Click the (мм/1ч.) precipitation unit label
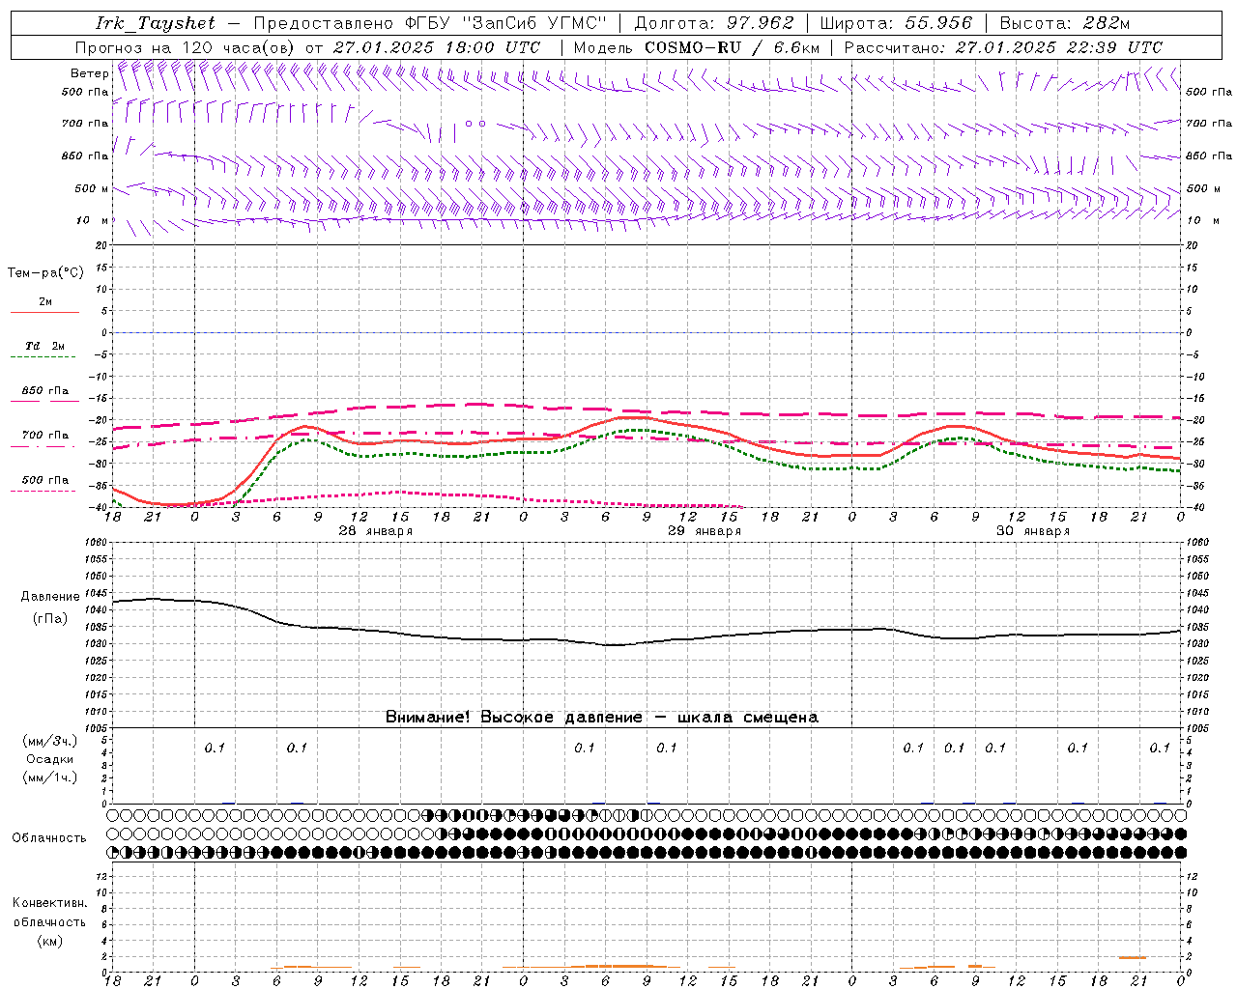The height and width of the screenshot is (989, 1237). click(x=50, y=777)
